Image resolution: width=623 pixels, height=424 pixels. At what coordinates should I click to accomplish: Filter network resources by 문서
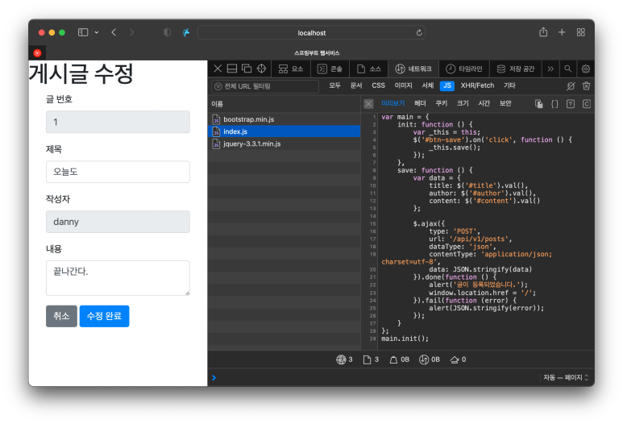pos(356,85)
